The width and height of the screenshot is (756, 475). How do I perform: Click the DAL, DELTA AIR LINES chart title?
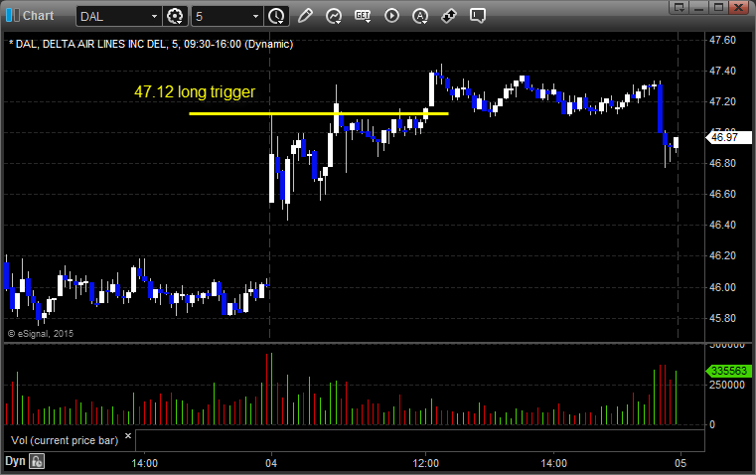(x=150, y=45)
